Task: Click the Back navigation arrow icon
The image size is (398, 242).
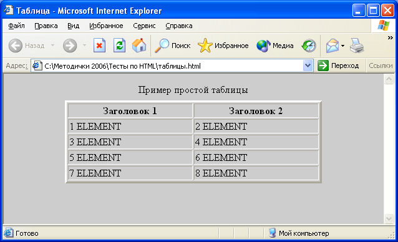Action: click(x=15, y=46)
